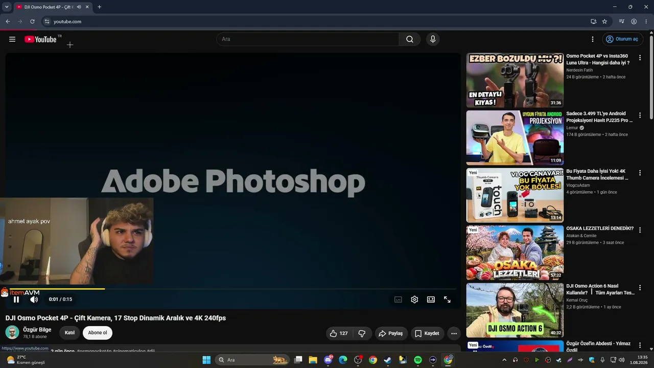Subscribe with the Abone ol button
This screenshot has height=368, width=654.
98,333
